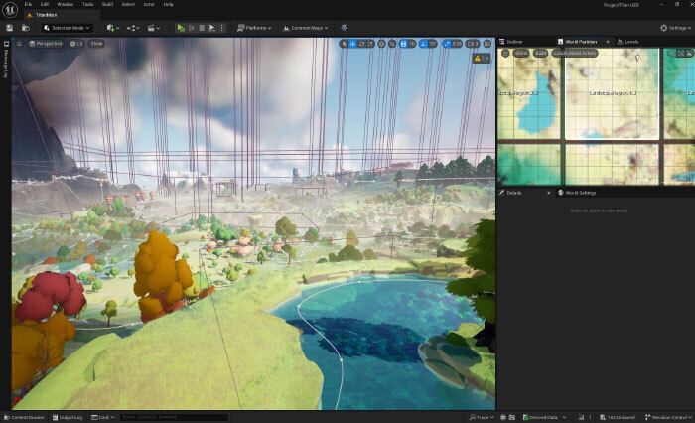Open the grid snap value 10 dropdown
695x423 pixels.
point(412,44)
